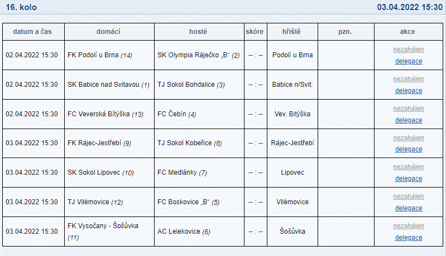Screen dimensions: 446x256
Task: Select the FC Medlánky guest team cell
Action: [199, 173]
